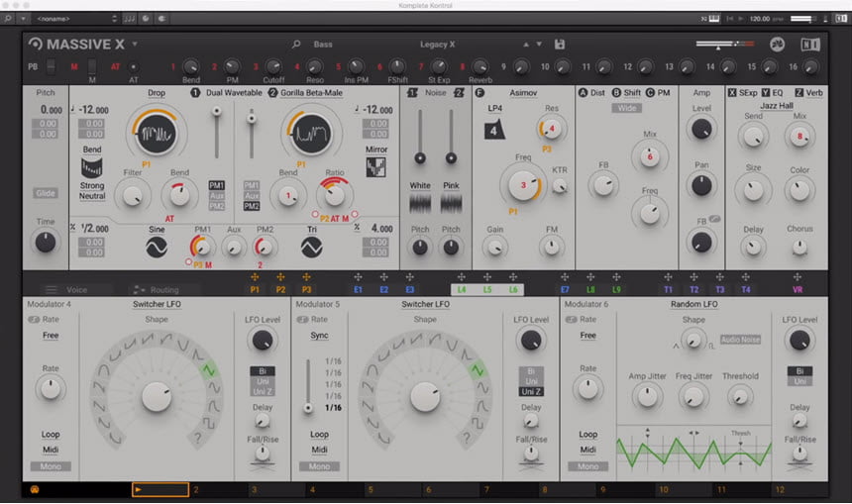852x504 pixels.
Task: Select the A Dist insert effect slot
Action: [x=591, y=93]
